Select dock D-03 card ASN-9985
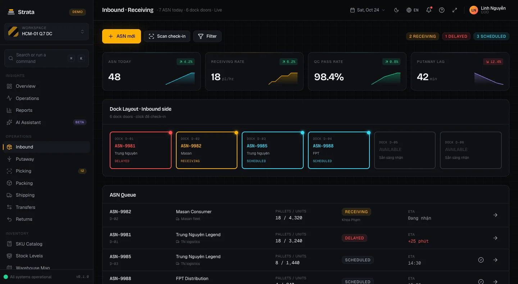The width and height of the screenshot is (518, 284). coord(273,150)
